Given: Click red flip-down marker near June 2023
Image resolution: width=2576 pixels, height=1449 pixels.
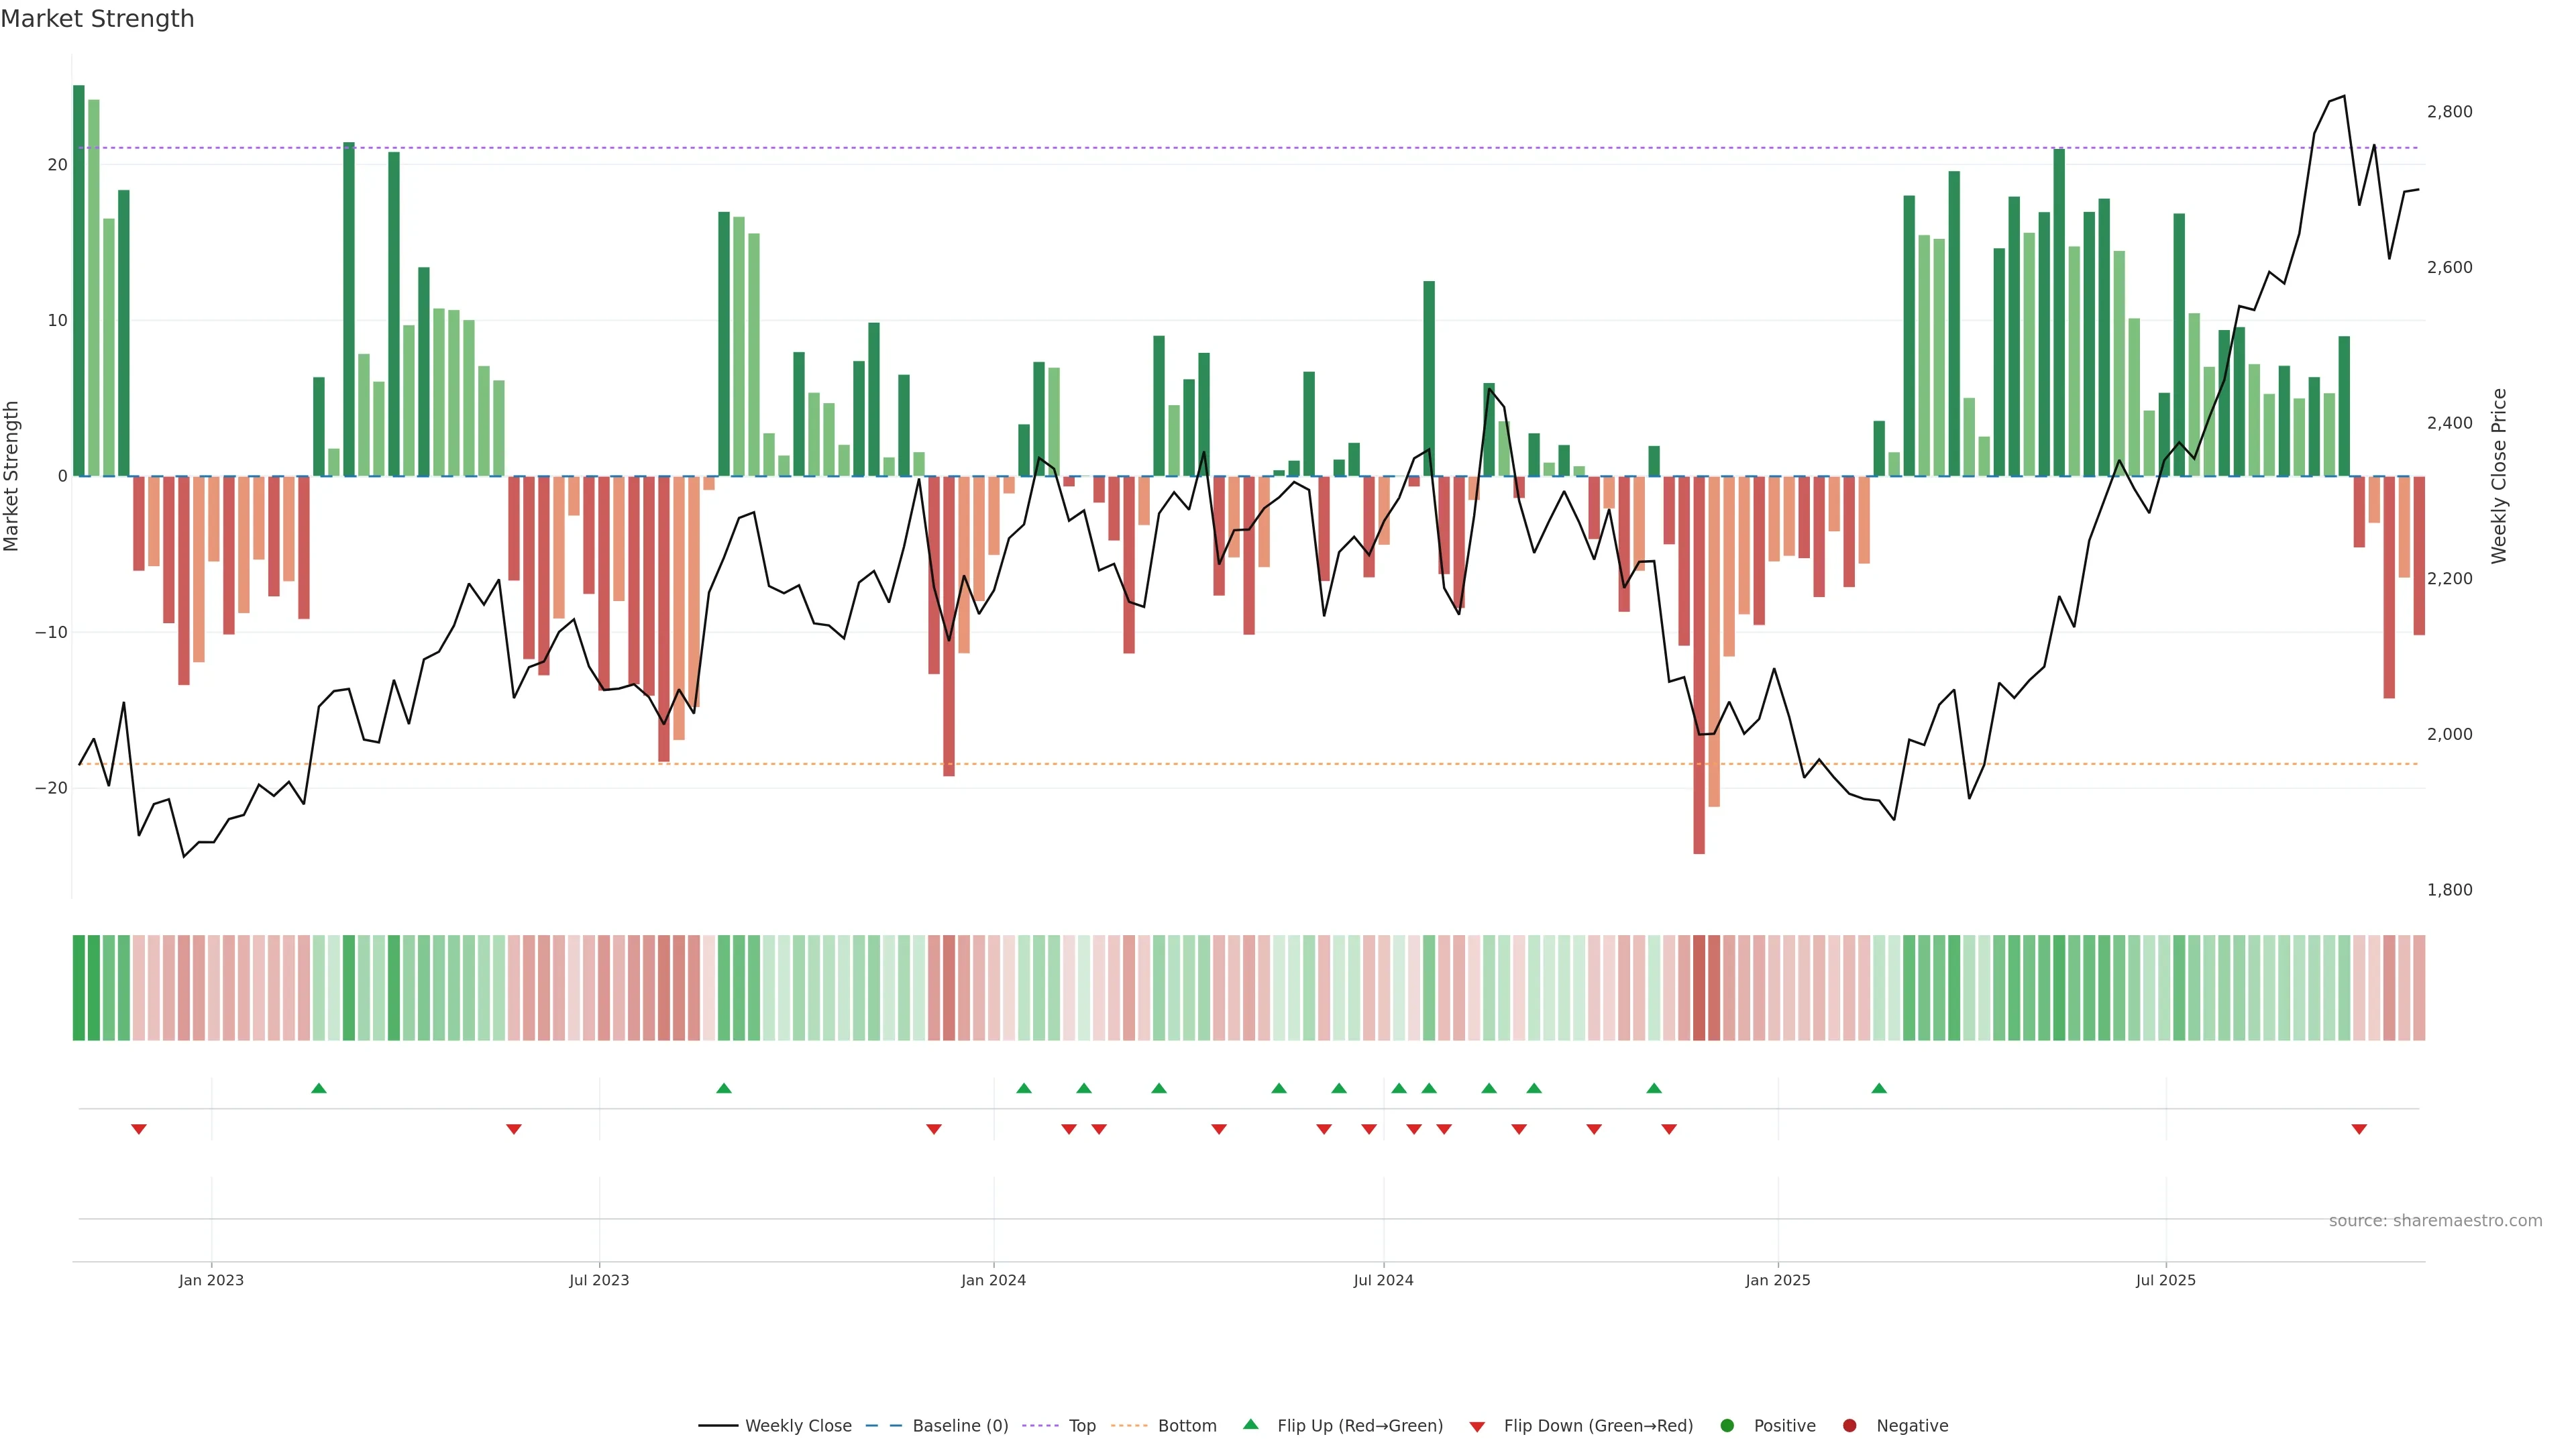Looking at the screenshot, I should pos(514,1129).
